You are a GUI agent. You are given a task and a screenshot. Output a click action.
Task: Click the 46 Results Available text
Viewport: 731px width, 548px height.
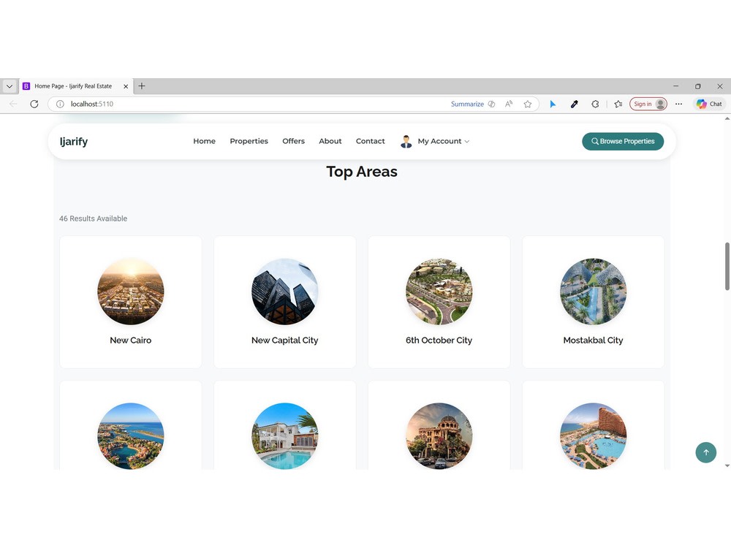pos(94,218)
